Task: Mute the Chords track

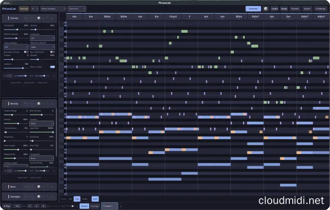Action: pyautogui.click(x=25, y=18)
